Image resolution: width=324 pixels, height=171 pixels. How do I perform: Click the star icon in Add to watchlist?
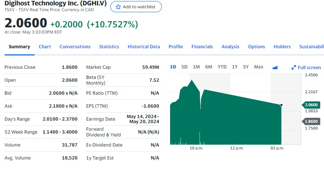pos(118,7)
